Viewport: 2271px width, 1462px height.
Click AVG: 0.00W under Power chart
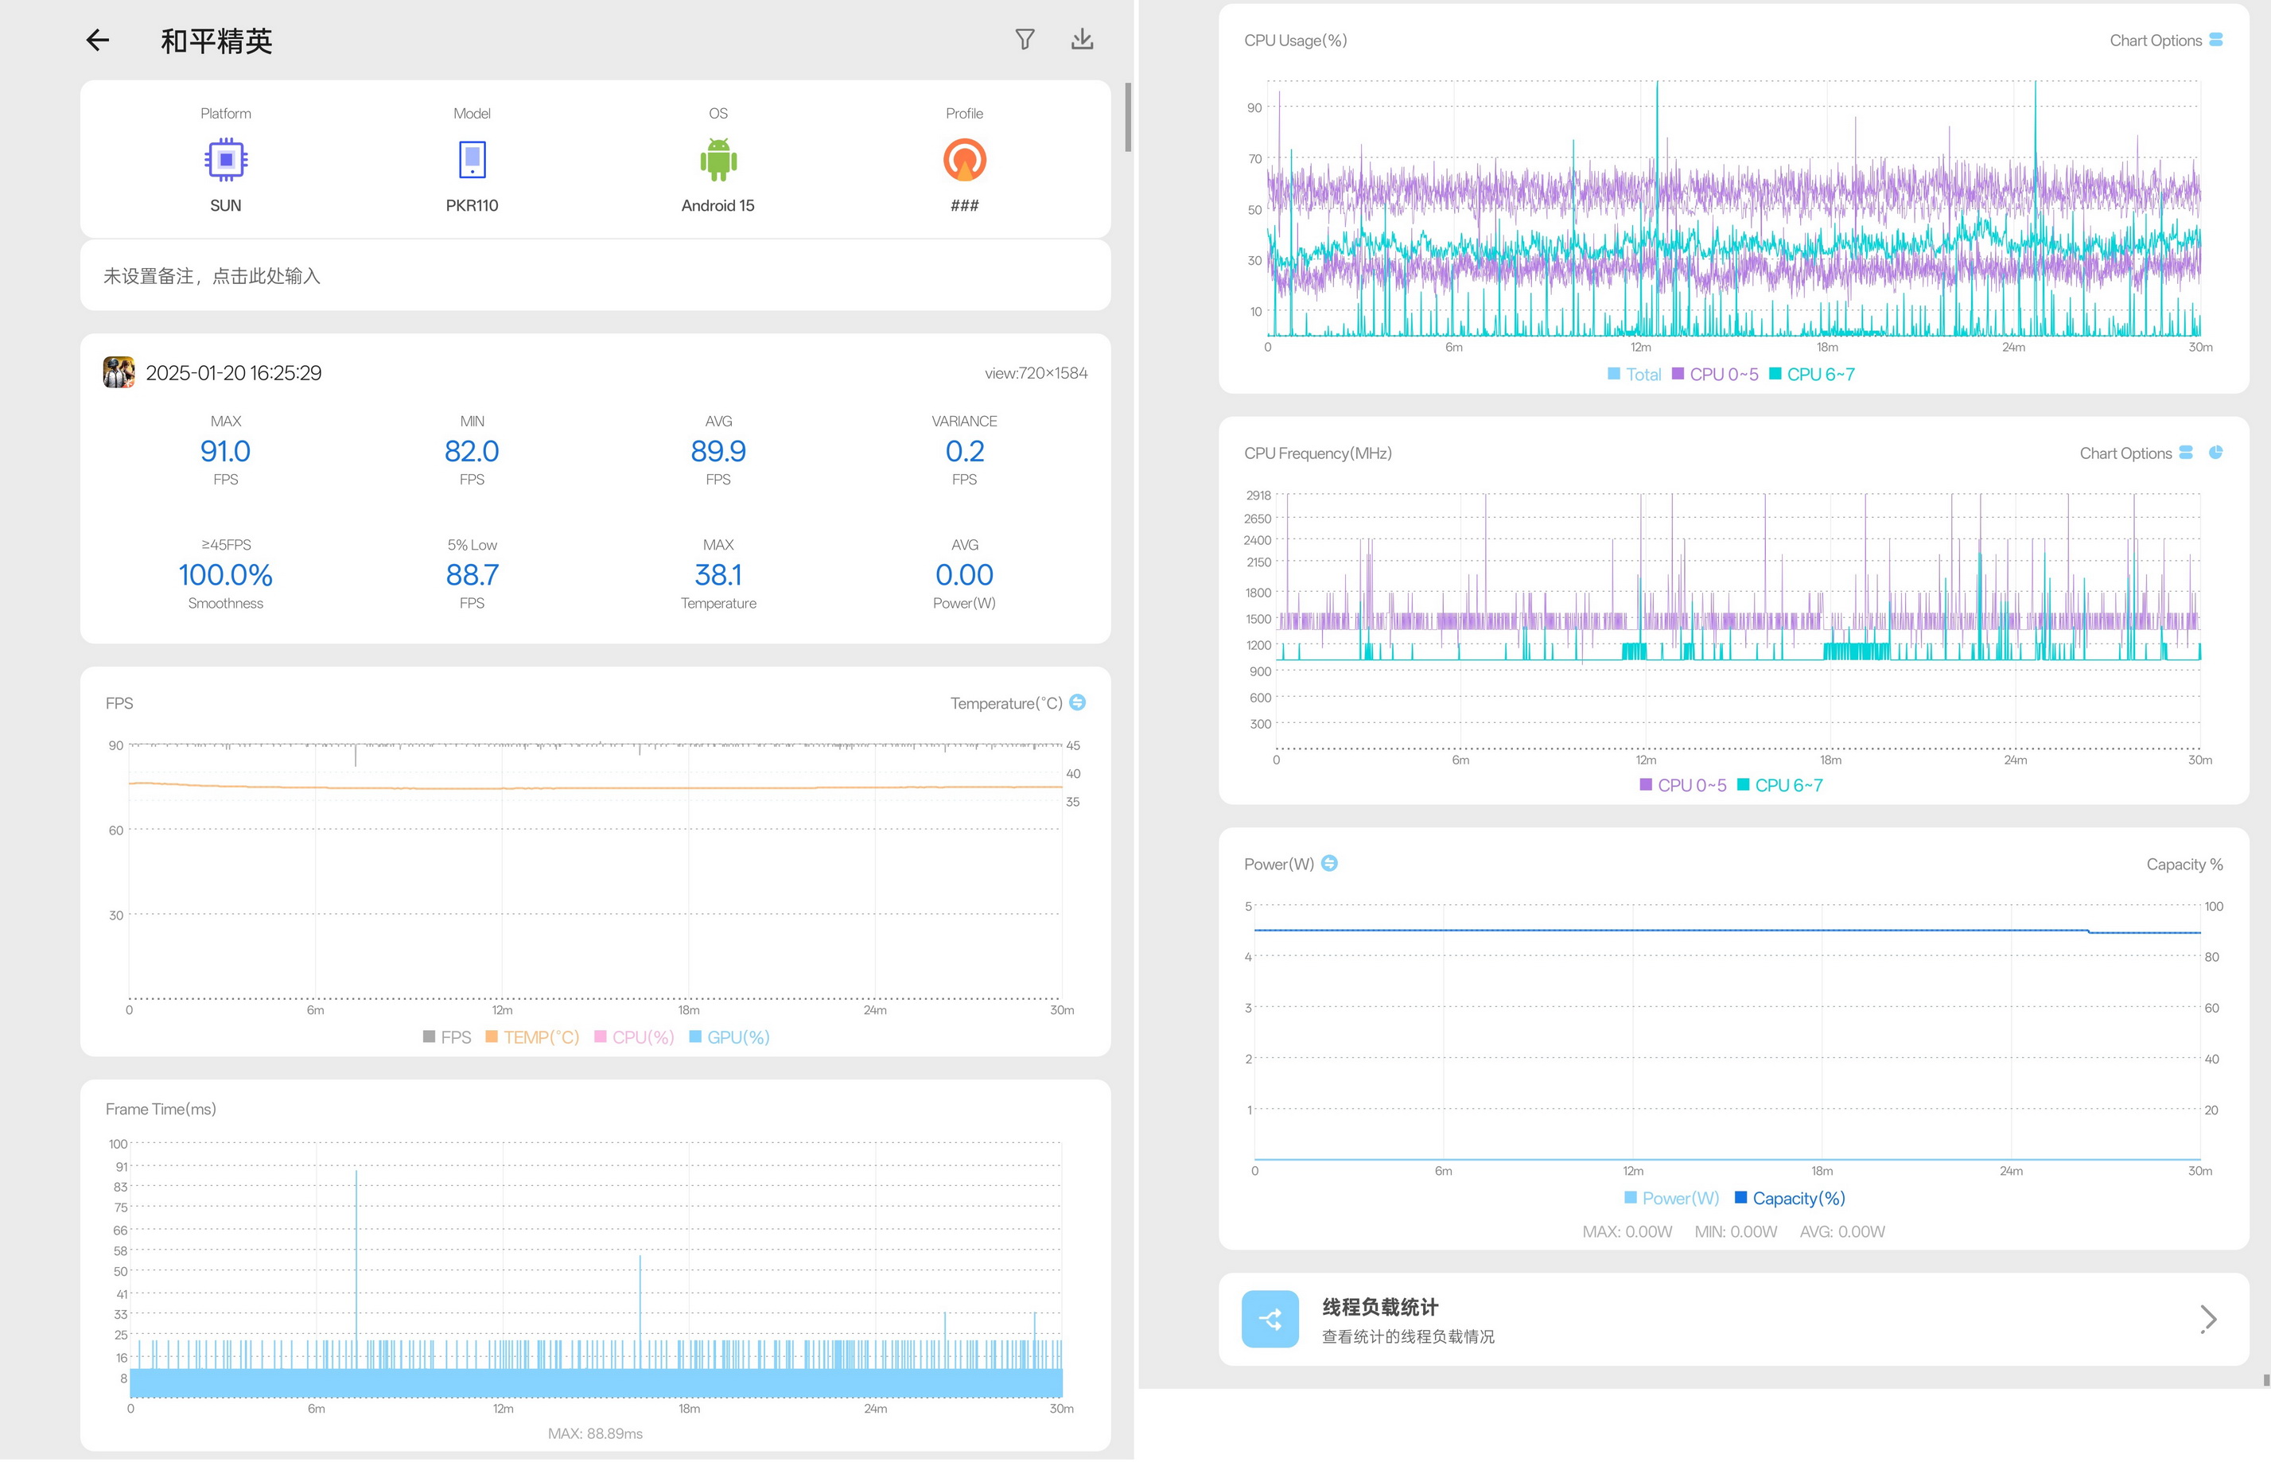pyautogui.click(x=1842, y=1232)
